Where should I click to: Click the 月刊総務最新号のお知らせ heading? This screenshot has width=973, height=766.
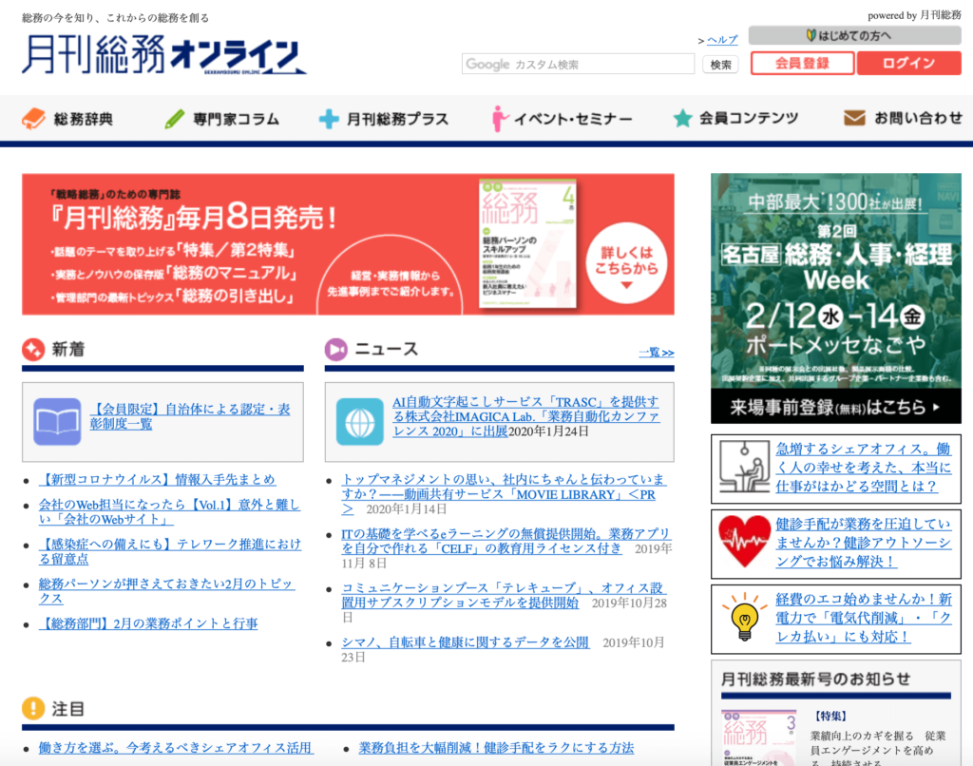(x=816, y=680)
